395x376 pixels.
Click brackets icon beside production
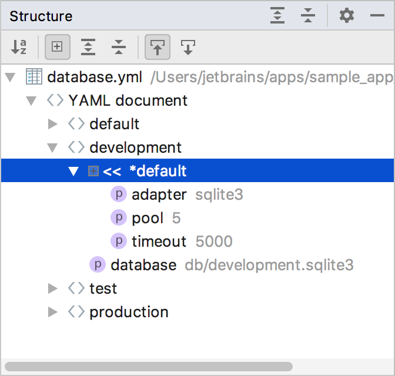76,311
